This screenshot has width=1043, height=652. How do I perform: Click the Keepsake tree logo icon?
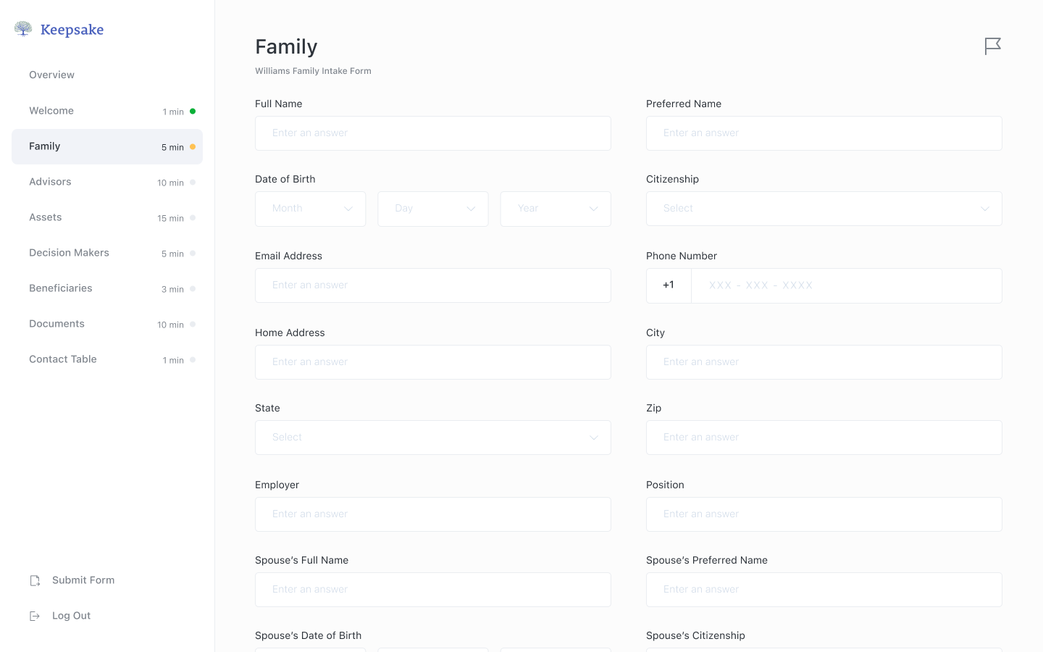pyautogui.click(x=23, y=29)
